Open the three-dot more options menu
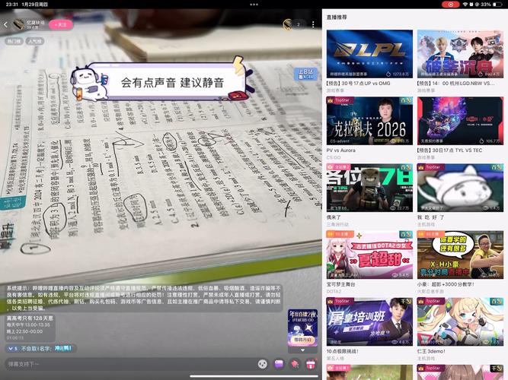 tap(313, 24)
